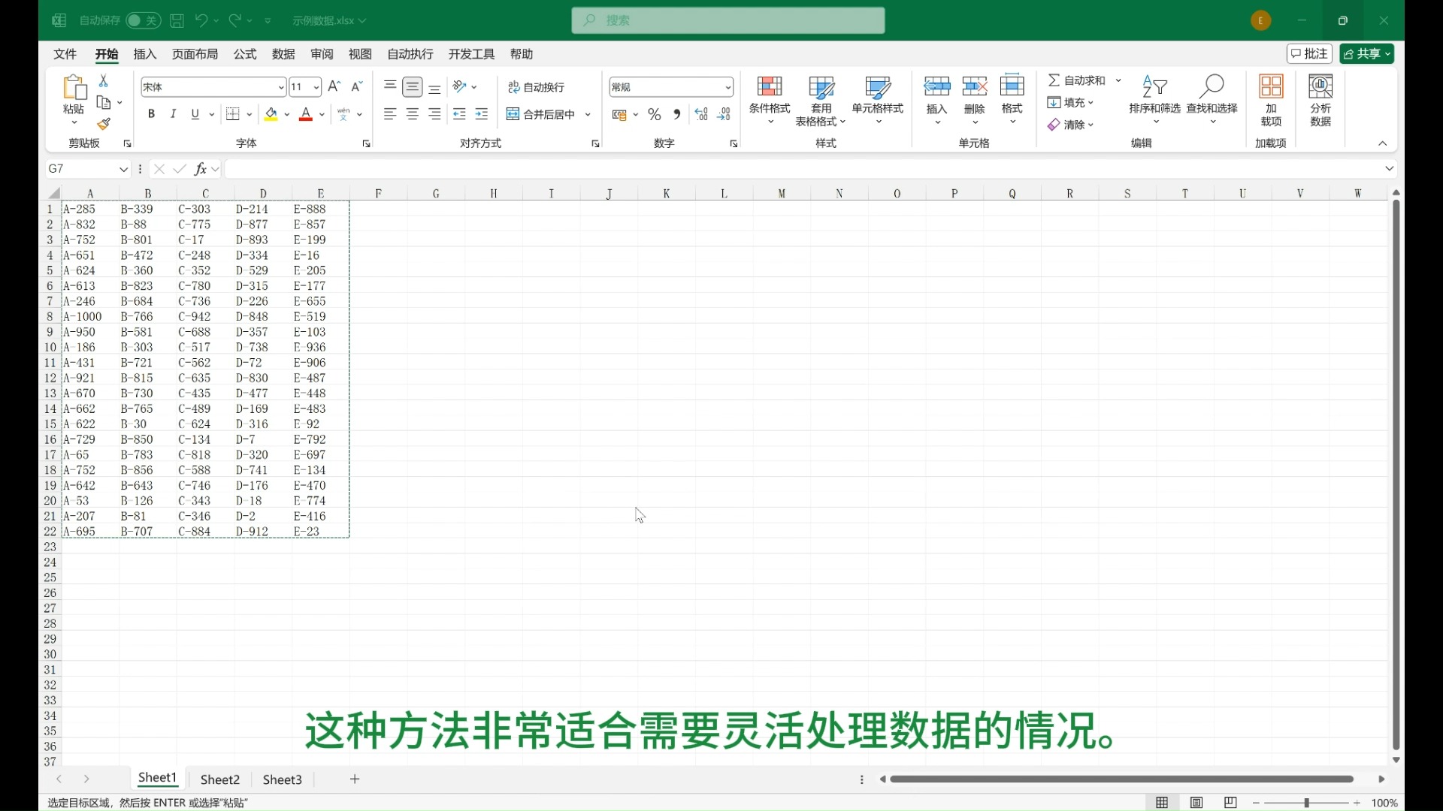Expand the Name Box dropdown arrow
The width and height of the screenshot is (1443, 811).
[x=123, y=169]
